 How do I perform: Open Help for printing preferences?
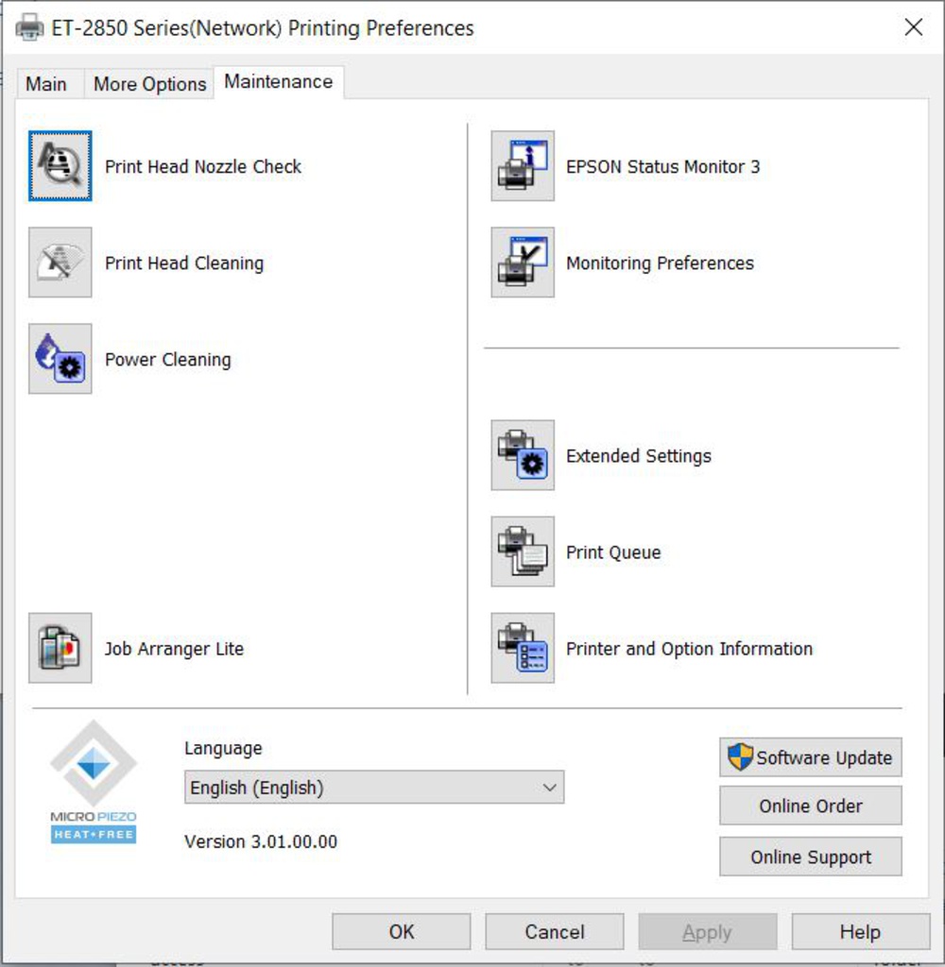coord(860,932)
